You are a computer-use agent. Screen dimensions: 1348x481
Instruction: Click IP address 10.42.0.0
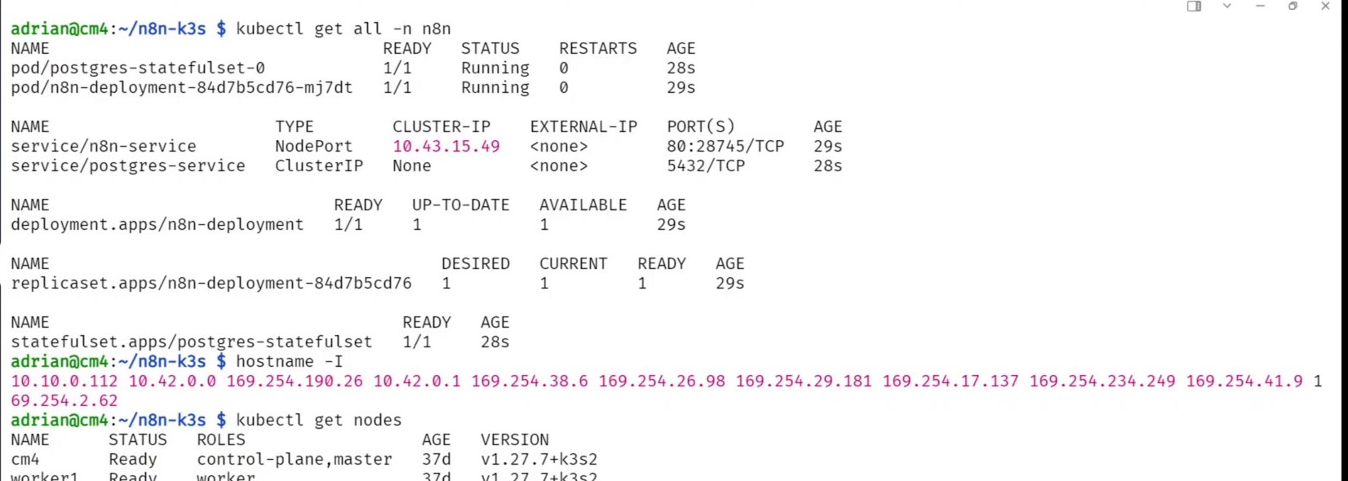coord(172,382)
